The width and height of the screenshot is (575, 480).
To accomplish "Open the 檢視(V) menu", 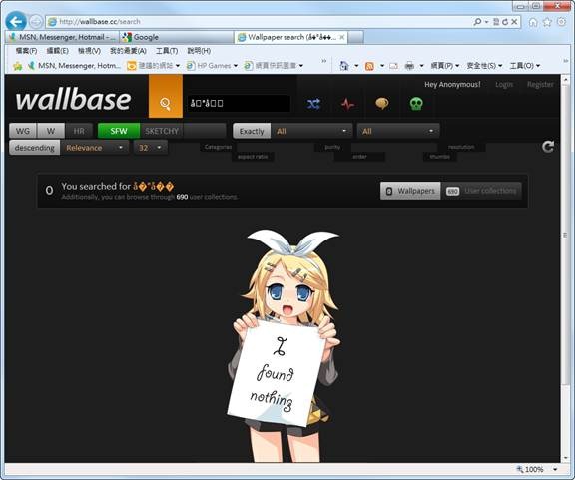I will coord(89,51).
